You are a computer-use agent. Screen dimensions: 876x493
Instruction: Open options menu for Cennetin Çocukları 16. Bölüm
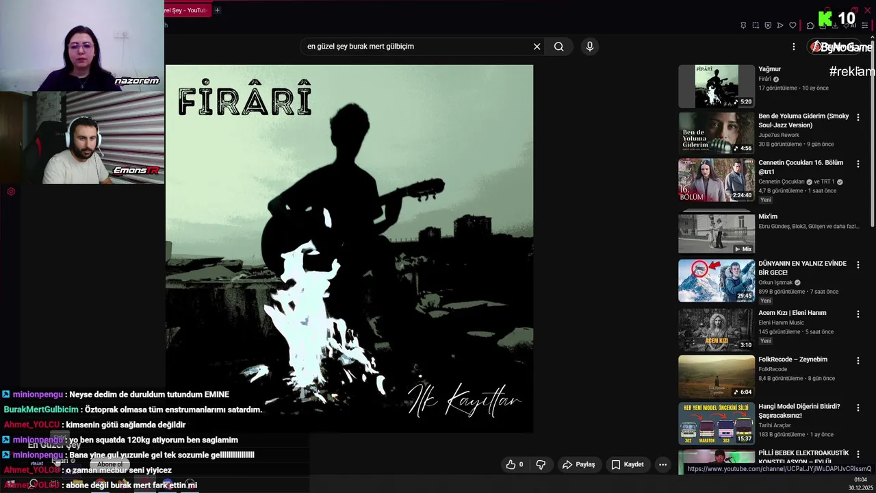858,164
